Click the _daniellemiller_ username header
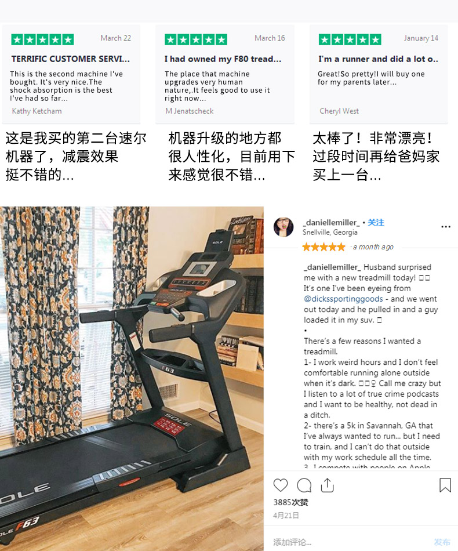The image size is (458, 551). 331,223
